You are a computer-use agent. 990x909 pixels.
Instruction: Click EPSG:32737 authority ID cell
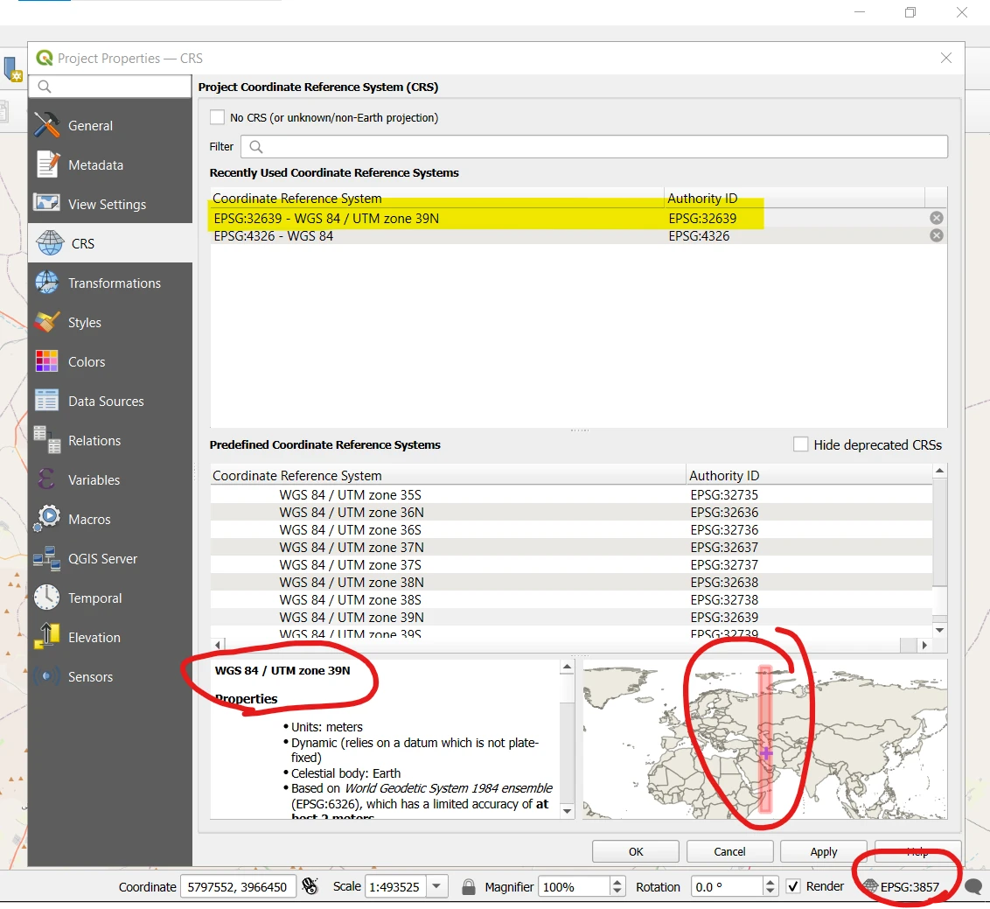coord(724,564)
